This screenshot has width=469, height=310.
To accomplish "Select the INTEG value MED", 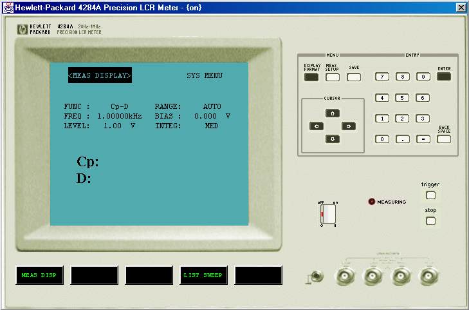I will pos(212,126).
